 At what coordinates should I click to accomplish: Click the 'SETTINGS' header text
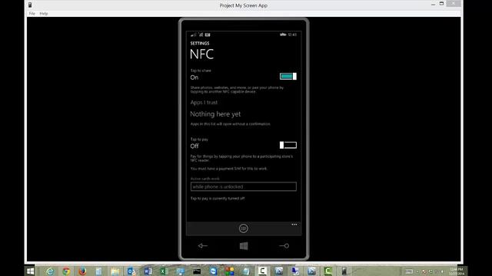[x=200, y=43]
